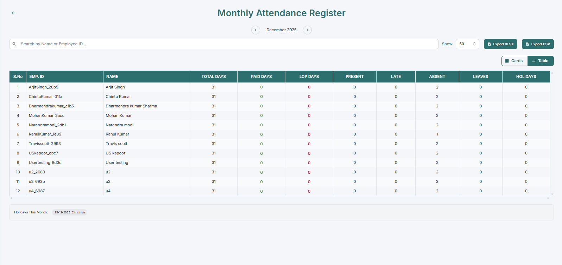Click Rahul Kumar's absent count of 1
The height and width of the screenshot is (265, 562).
point(437,134)
